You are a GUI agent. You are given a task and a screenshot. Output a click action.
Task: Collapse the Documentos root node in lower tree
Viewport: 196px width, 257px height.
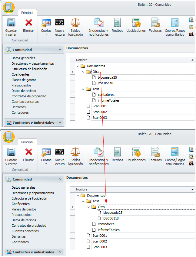78,196
